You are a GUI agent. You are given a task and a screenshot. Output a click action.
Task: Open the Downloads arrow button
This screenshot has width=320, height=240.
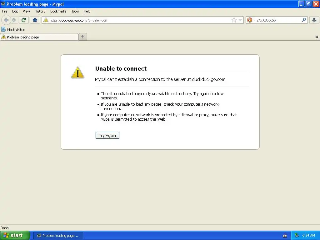[314, 20]
